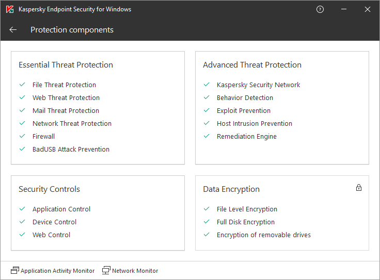Select Host Intrusion Prevention

[x=255, y=123]
